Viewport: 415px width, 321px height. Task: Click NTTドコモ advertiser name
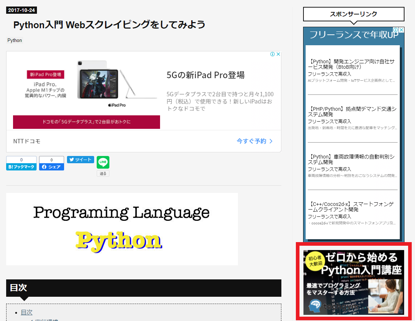pyautogui.click(x=27, y=141)
